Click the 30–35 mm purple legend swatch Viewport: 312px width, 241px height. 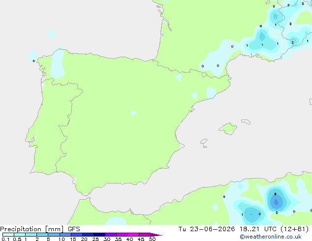pos(111,235)
